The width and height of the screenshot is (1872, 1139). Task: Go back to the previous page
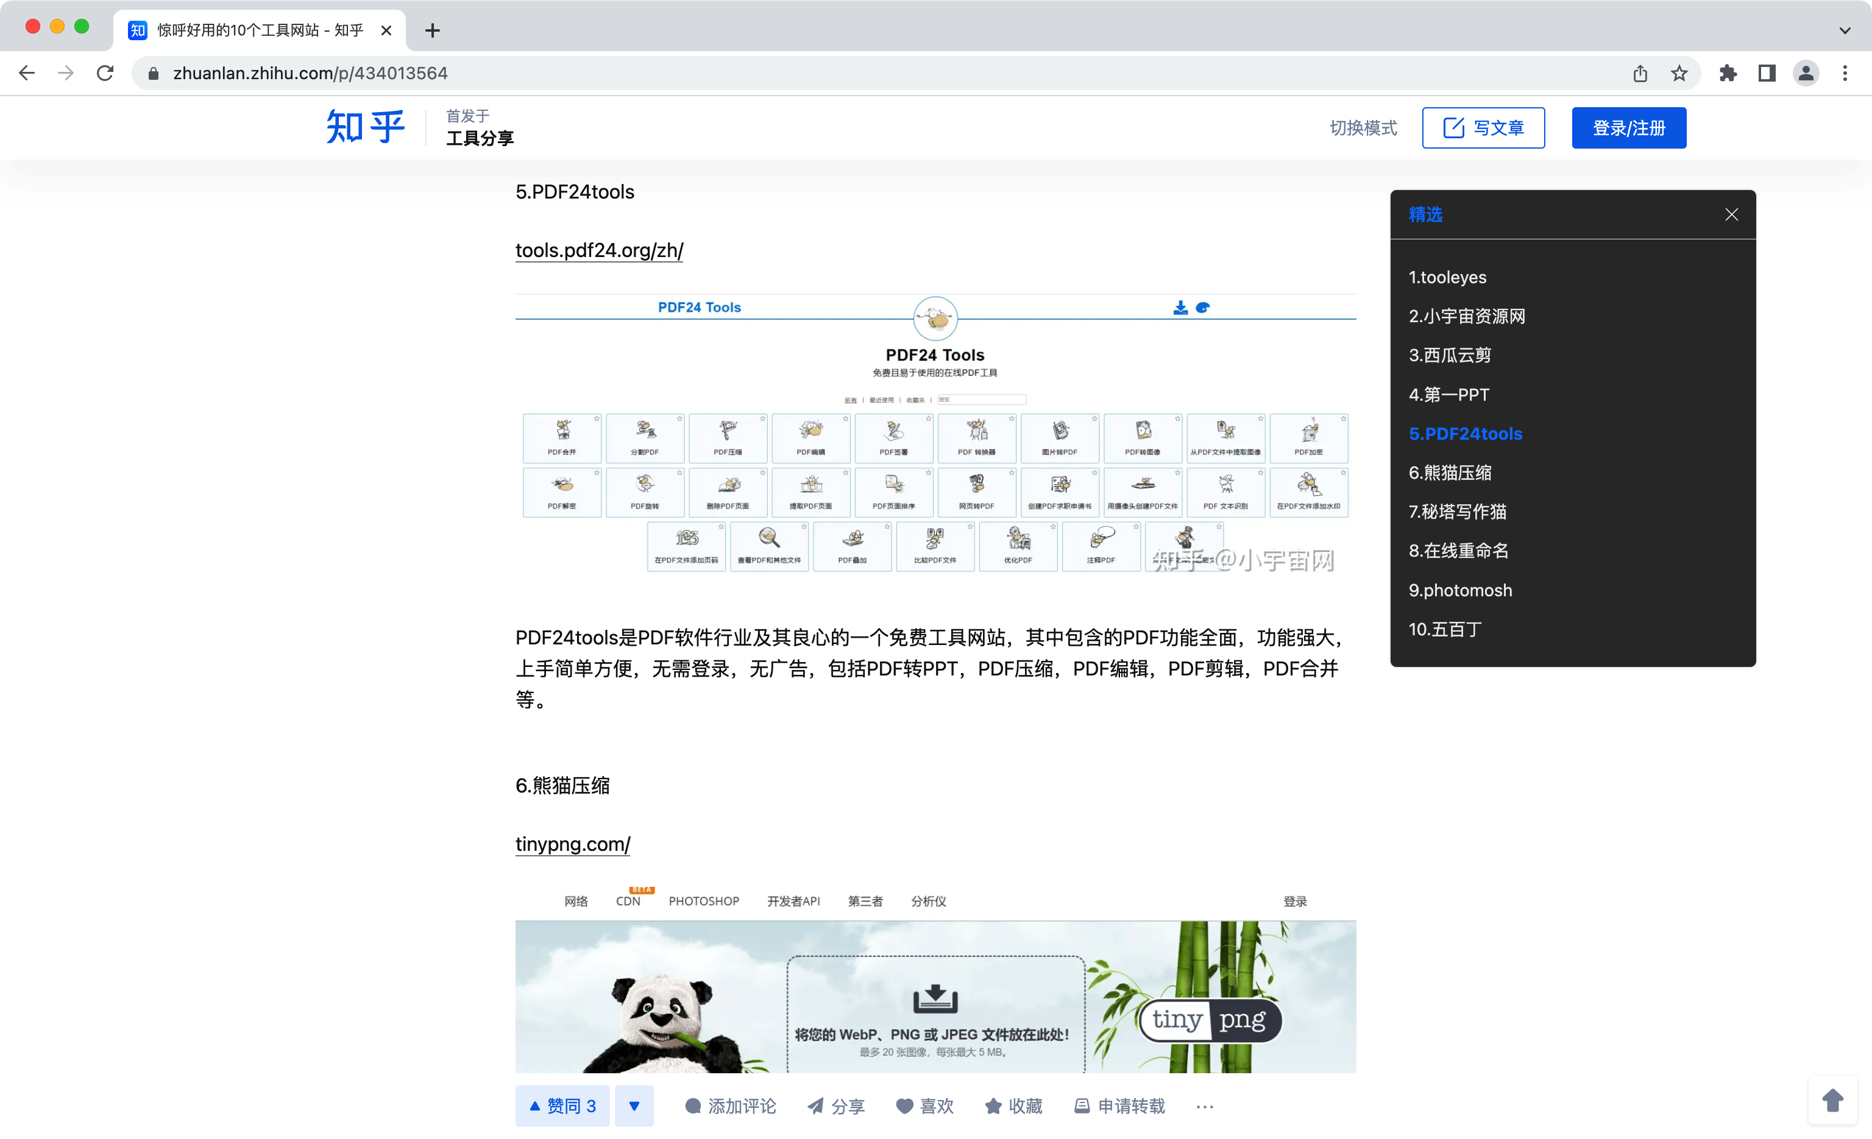27,73
